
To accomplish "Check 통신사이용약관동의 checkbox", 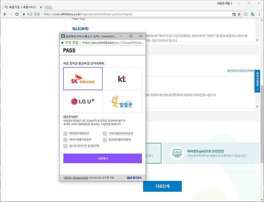I will 105,140.
